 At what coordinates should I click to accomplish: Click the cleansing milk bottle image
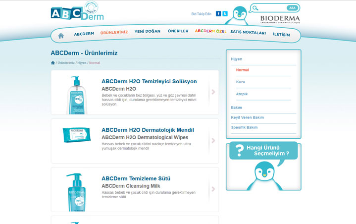click(x=76, y=192)
